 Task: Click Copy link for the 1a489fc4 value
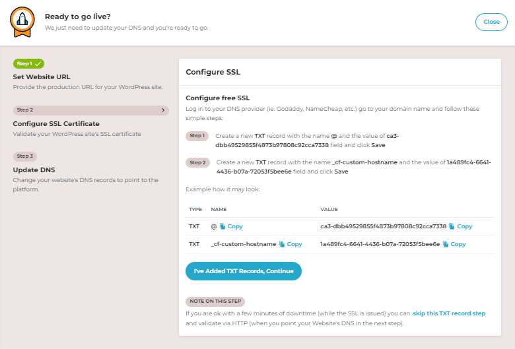[458, 244]
